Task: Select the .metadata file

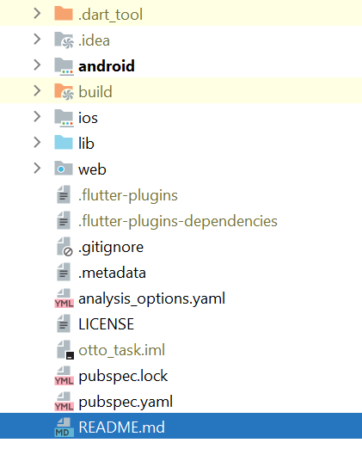Action: (181, 272)
